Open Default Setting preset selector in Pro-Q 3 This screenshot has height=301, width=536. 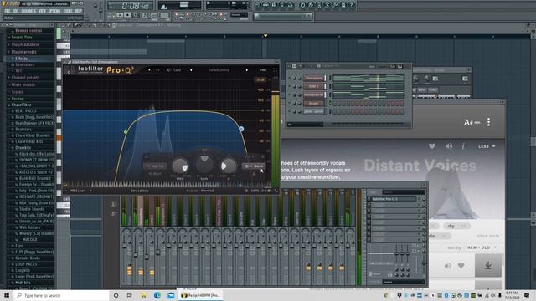pyautogui.click(x=219, y=70)
